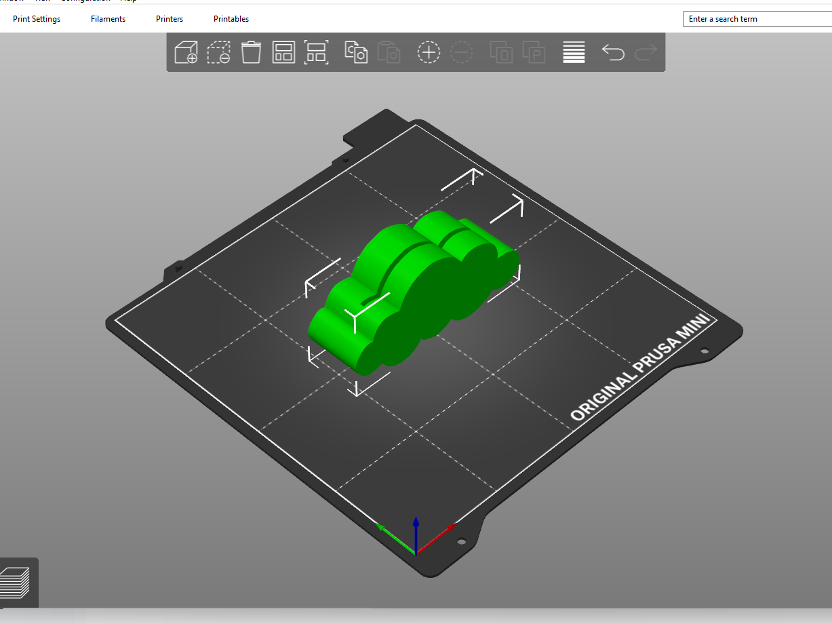The width and height of the screenshot is (832, 624).
Task: Undo last action with arrow icon
Action: (x=613, y=52)
